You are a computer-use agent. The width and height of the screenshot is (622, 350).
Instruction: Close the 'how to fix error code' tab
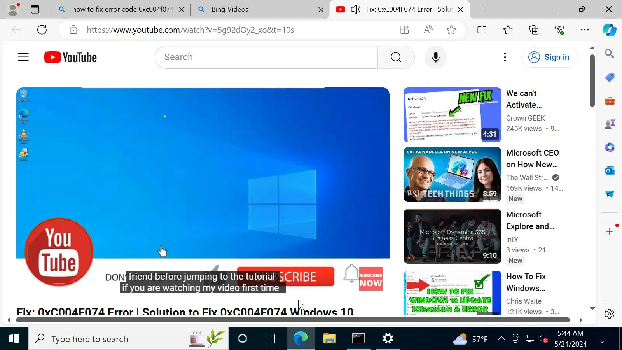(182, 9)
